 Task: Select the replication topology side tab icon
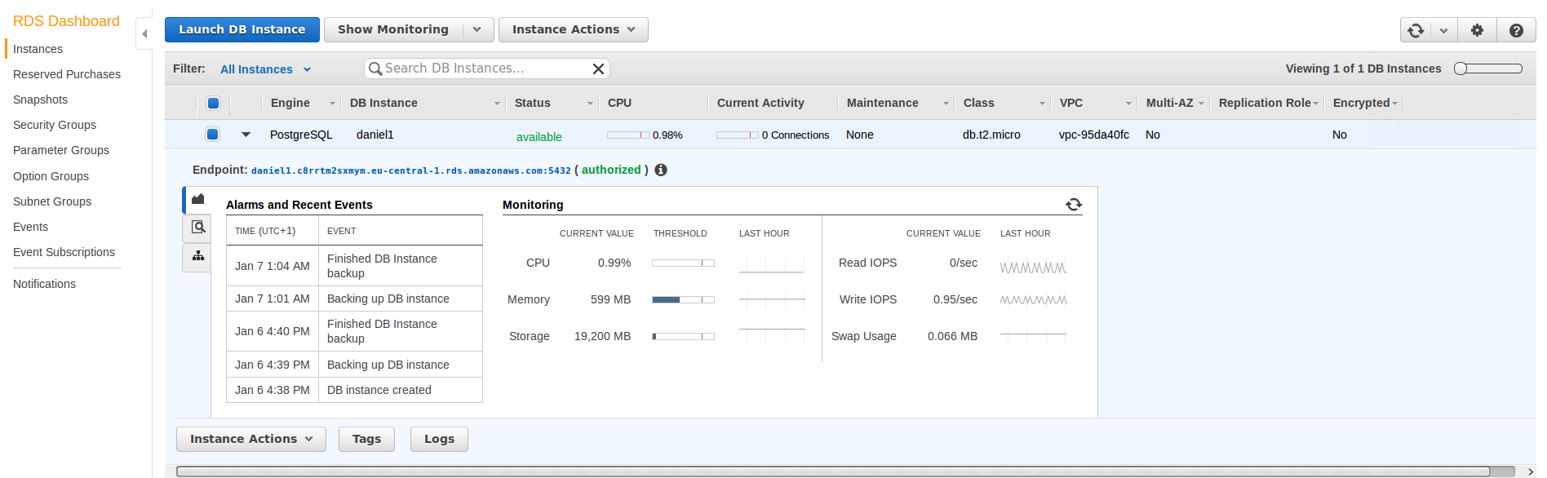[x=197, y=256]
